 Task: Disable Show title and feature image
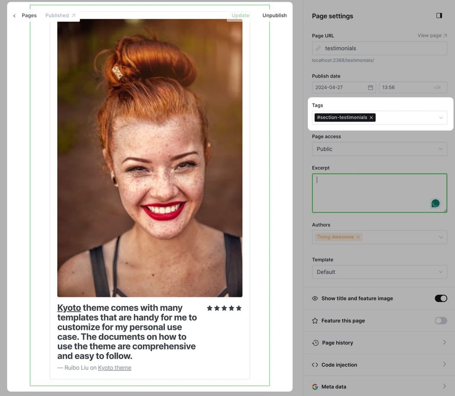coord(440,298)
